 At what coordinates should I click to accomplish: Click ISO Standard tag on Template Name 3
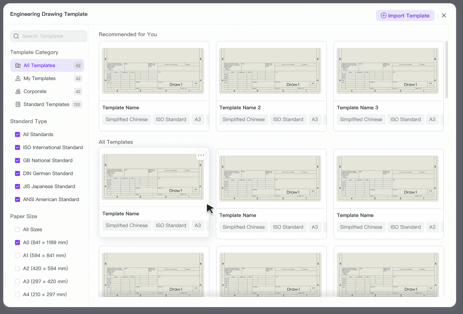[x=405, y=119]
